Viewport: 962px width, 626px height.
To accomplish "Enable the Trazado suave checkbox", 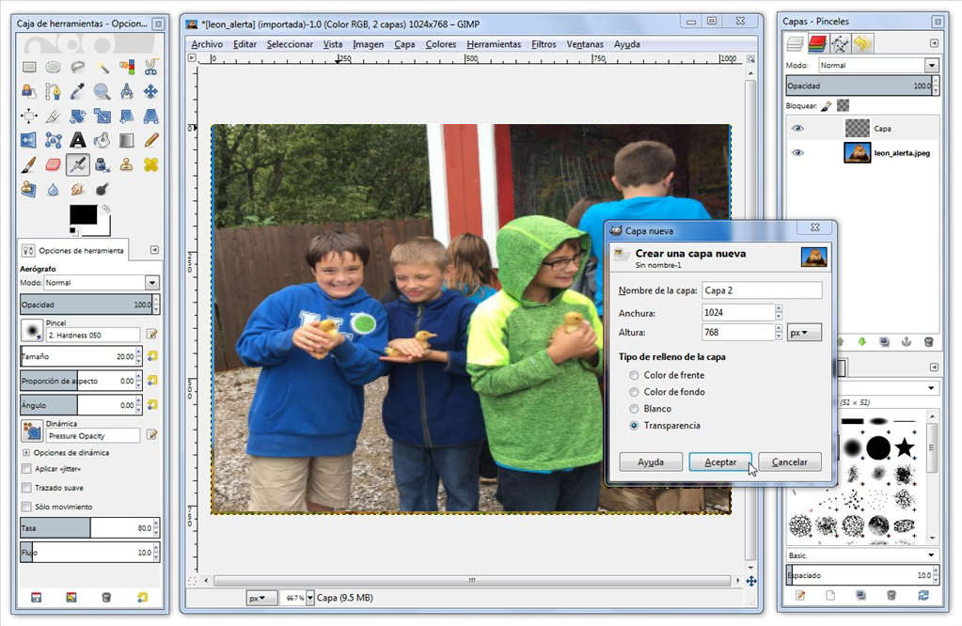I will [26, 488].
